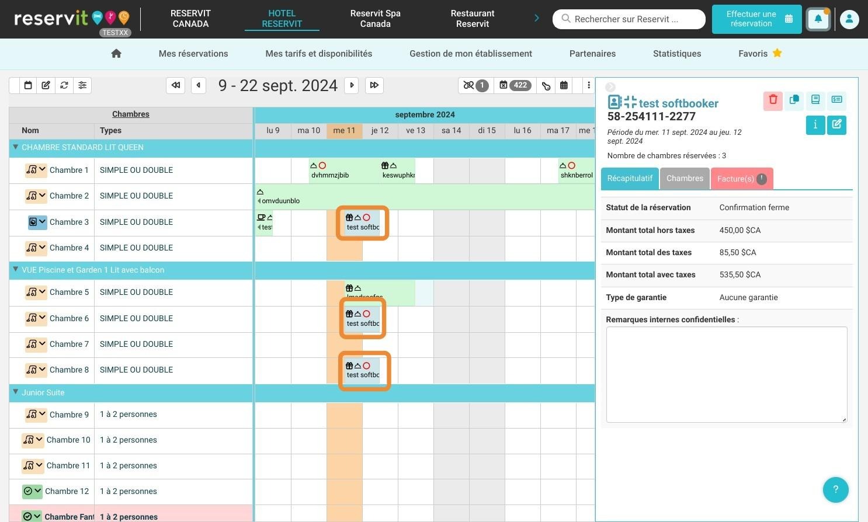This screenshot has width=868, height=522.
Task: Open help question mark bubble
Action: pyautogui.click(x=835, y=489)
